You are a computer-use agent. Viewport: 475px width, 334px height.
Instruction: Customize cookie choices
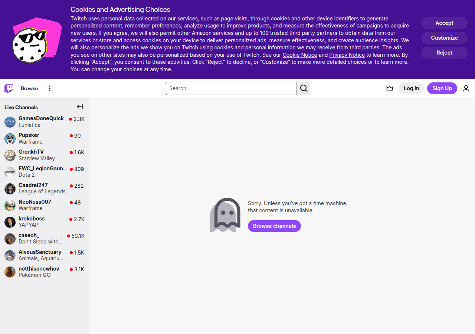444,38
